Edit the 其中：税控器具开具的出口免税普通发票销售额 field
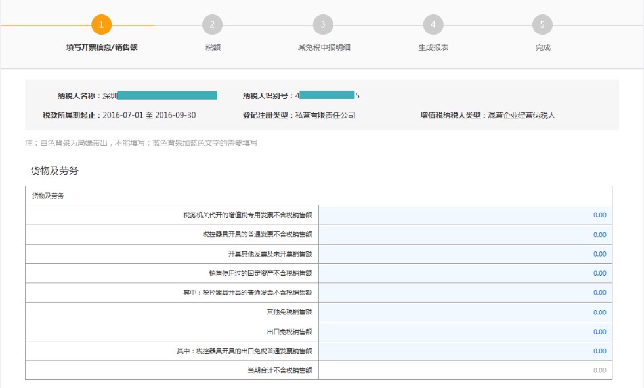The height and width of the screenshot is (388, 644). pyautogui.click(x=465, y=351)
